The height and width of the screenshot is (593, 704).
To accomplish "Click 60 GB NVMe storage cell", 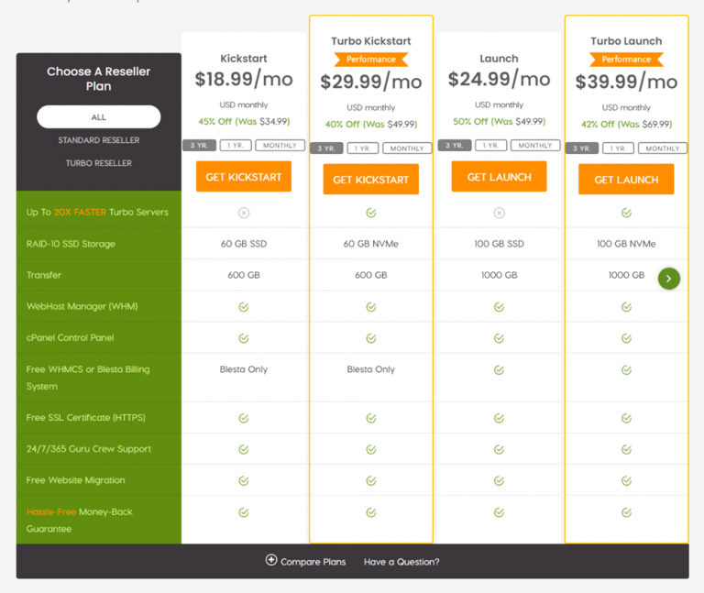I will (x=371, y=244).
